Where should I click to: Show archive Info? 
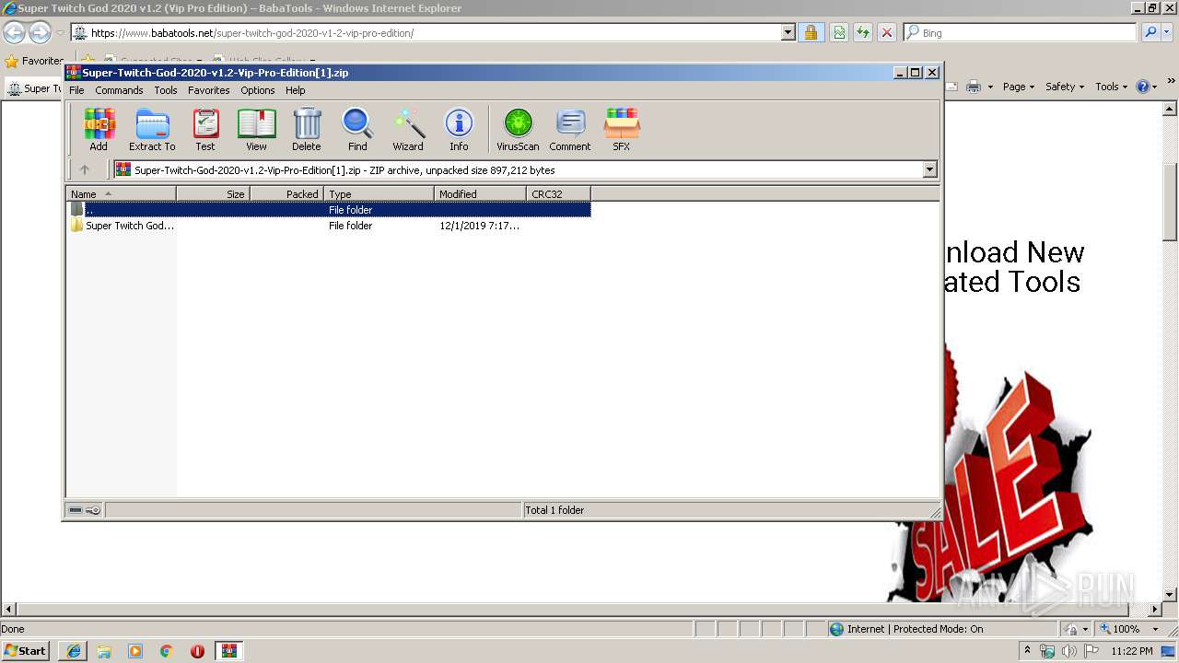coord(459,129)
